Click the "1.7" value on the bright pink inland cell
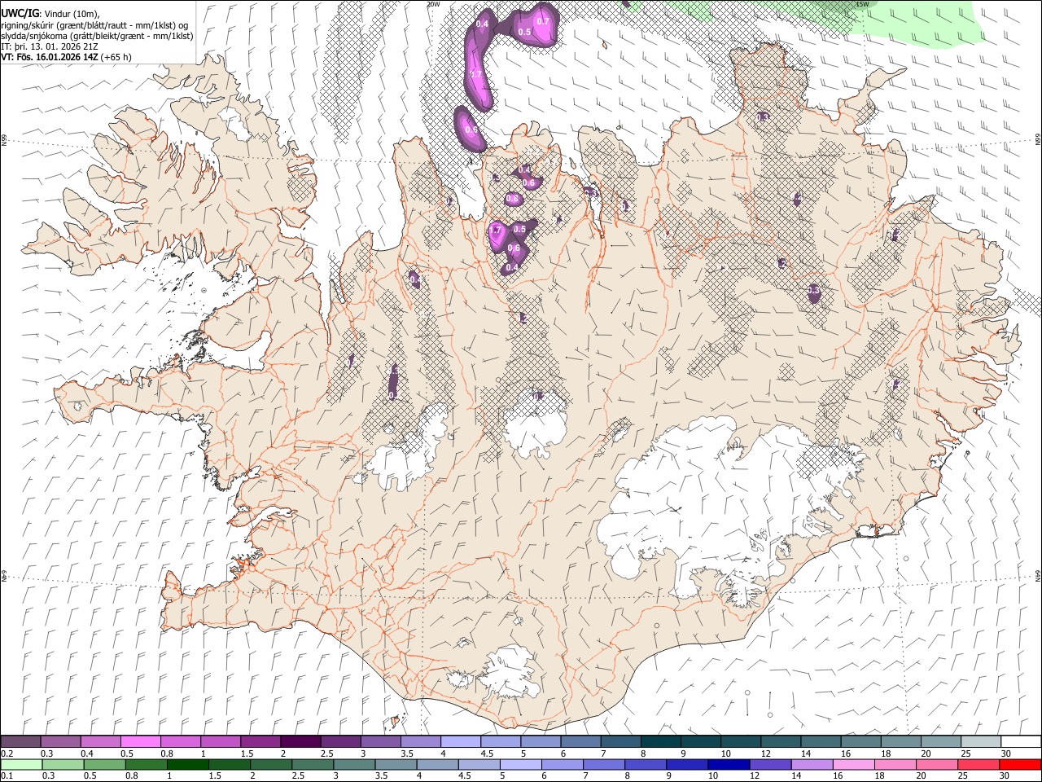1042x782 pixels. (x=495, y=231)
